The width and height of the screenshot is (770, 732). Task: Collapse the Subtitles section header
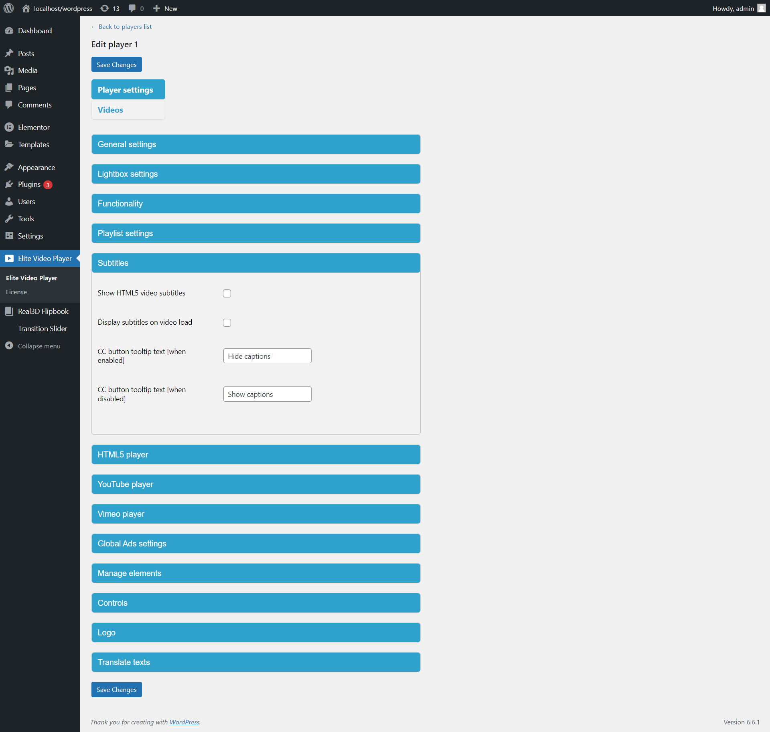[x=256, y=263]
